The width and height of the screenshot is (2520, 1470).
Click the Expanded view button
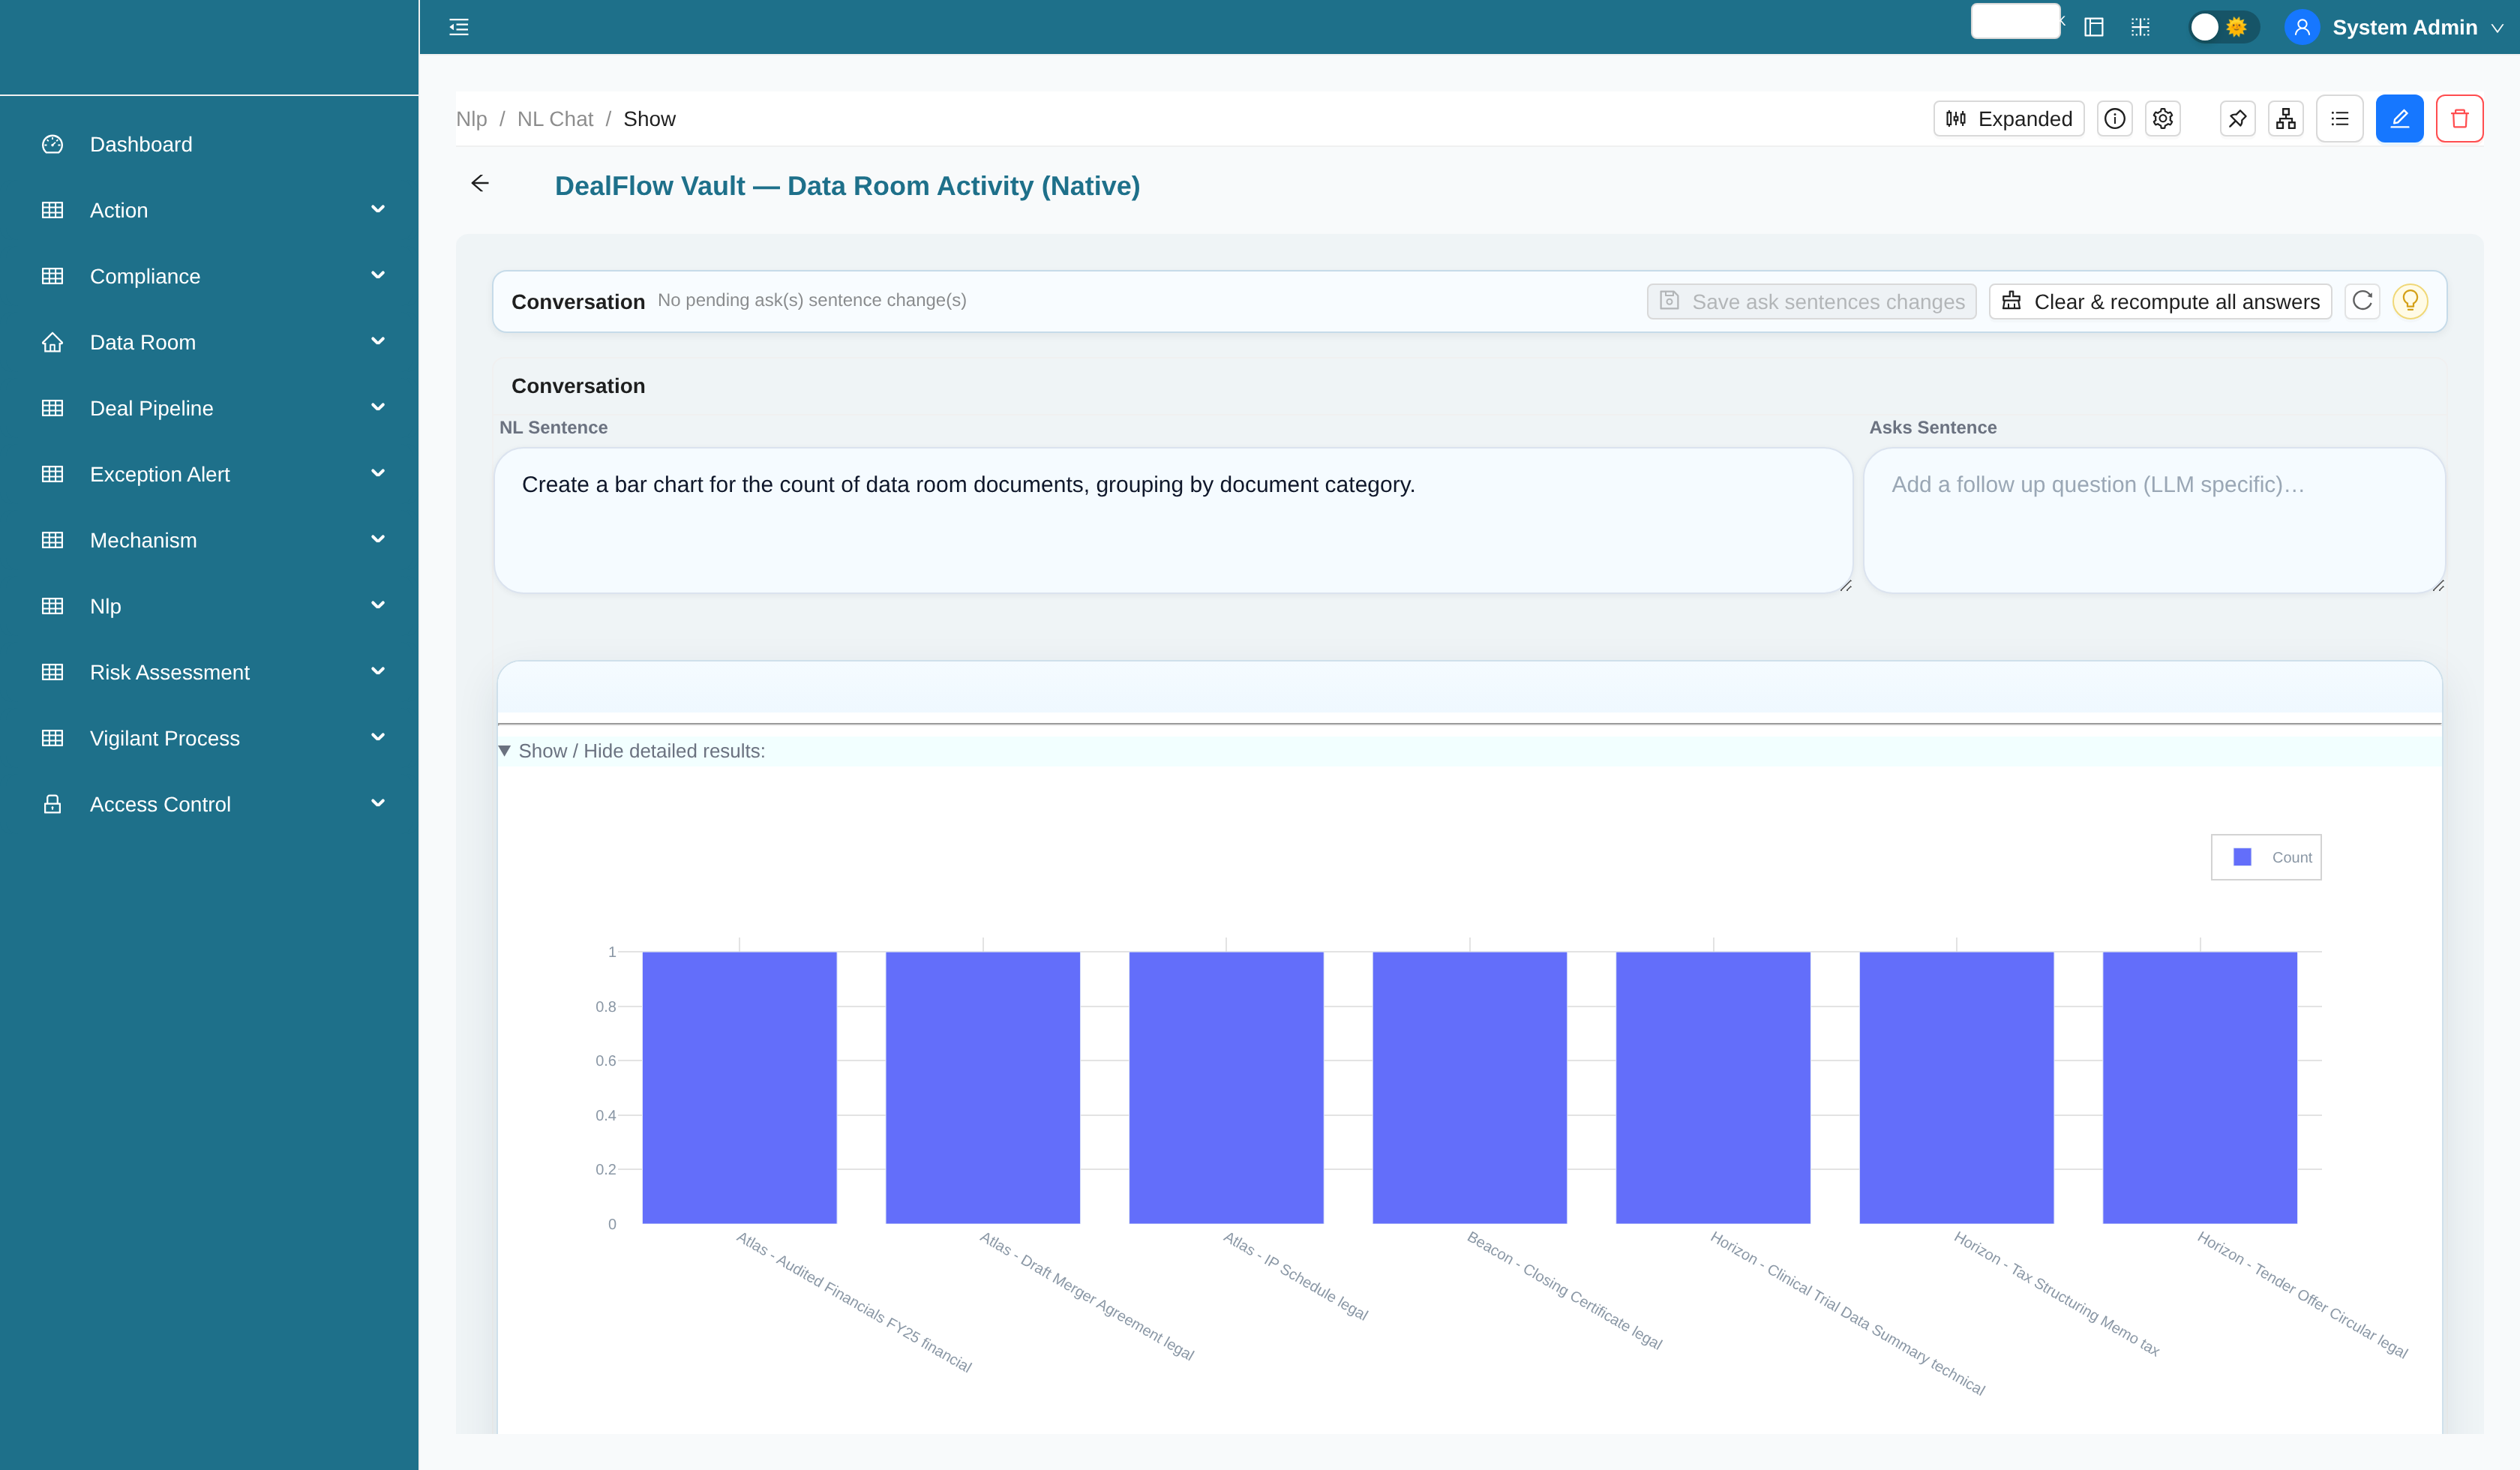(2009, 119)
